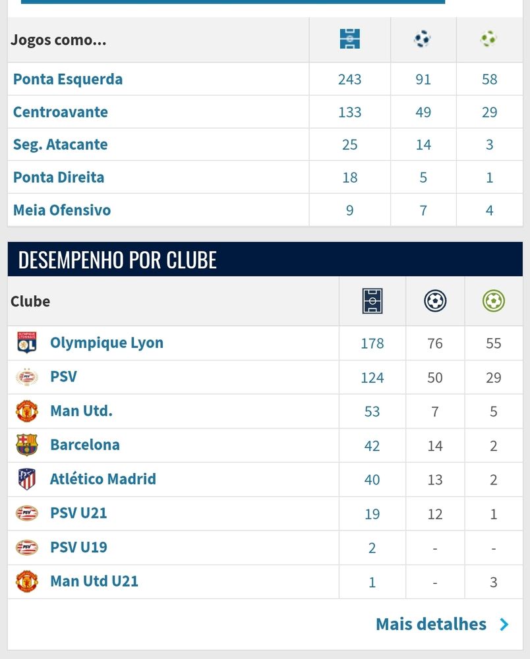530x659 pixels.
Task: Open the Man Utd U21 club link
Action: (x=94, y=581)
